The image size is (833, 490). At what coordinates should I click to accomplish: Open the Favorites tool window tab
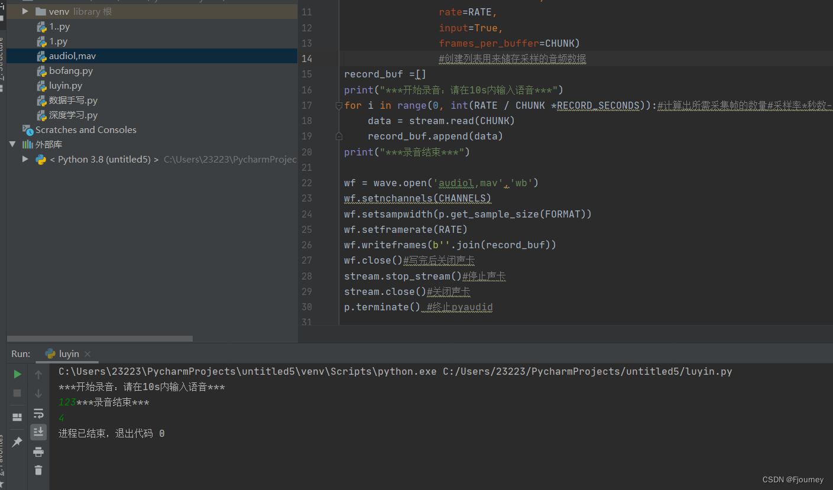coord(2,455)
